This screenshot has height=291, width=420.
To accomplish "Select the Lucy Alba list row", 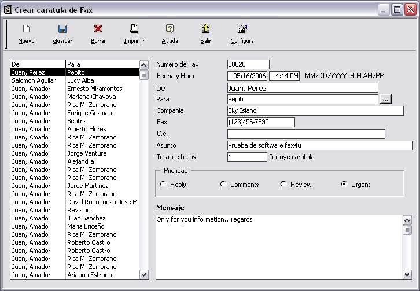I will click(75, 80).
